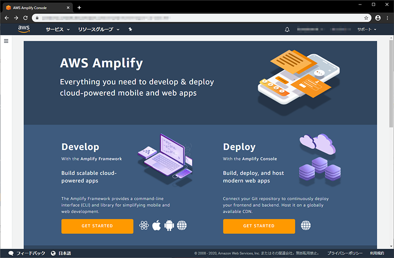Image resolution: width=394 pixels, height=258 pixels.
Task: Toggle the hamburger side navigation
Action: pos(6,41)
